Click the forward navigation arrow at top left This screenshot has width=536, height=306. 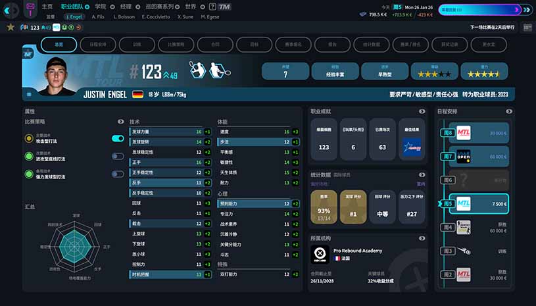pyautogui.click(x=16, y=11)
